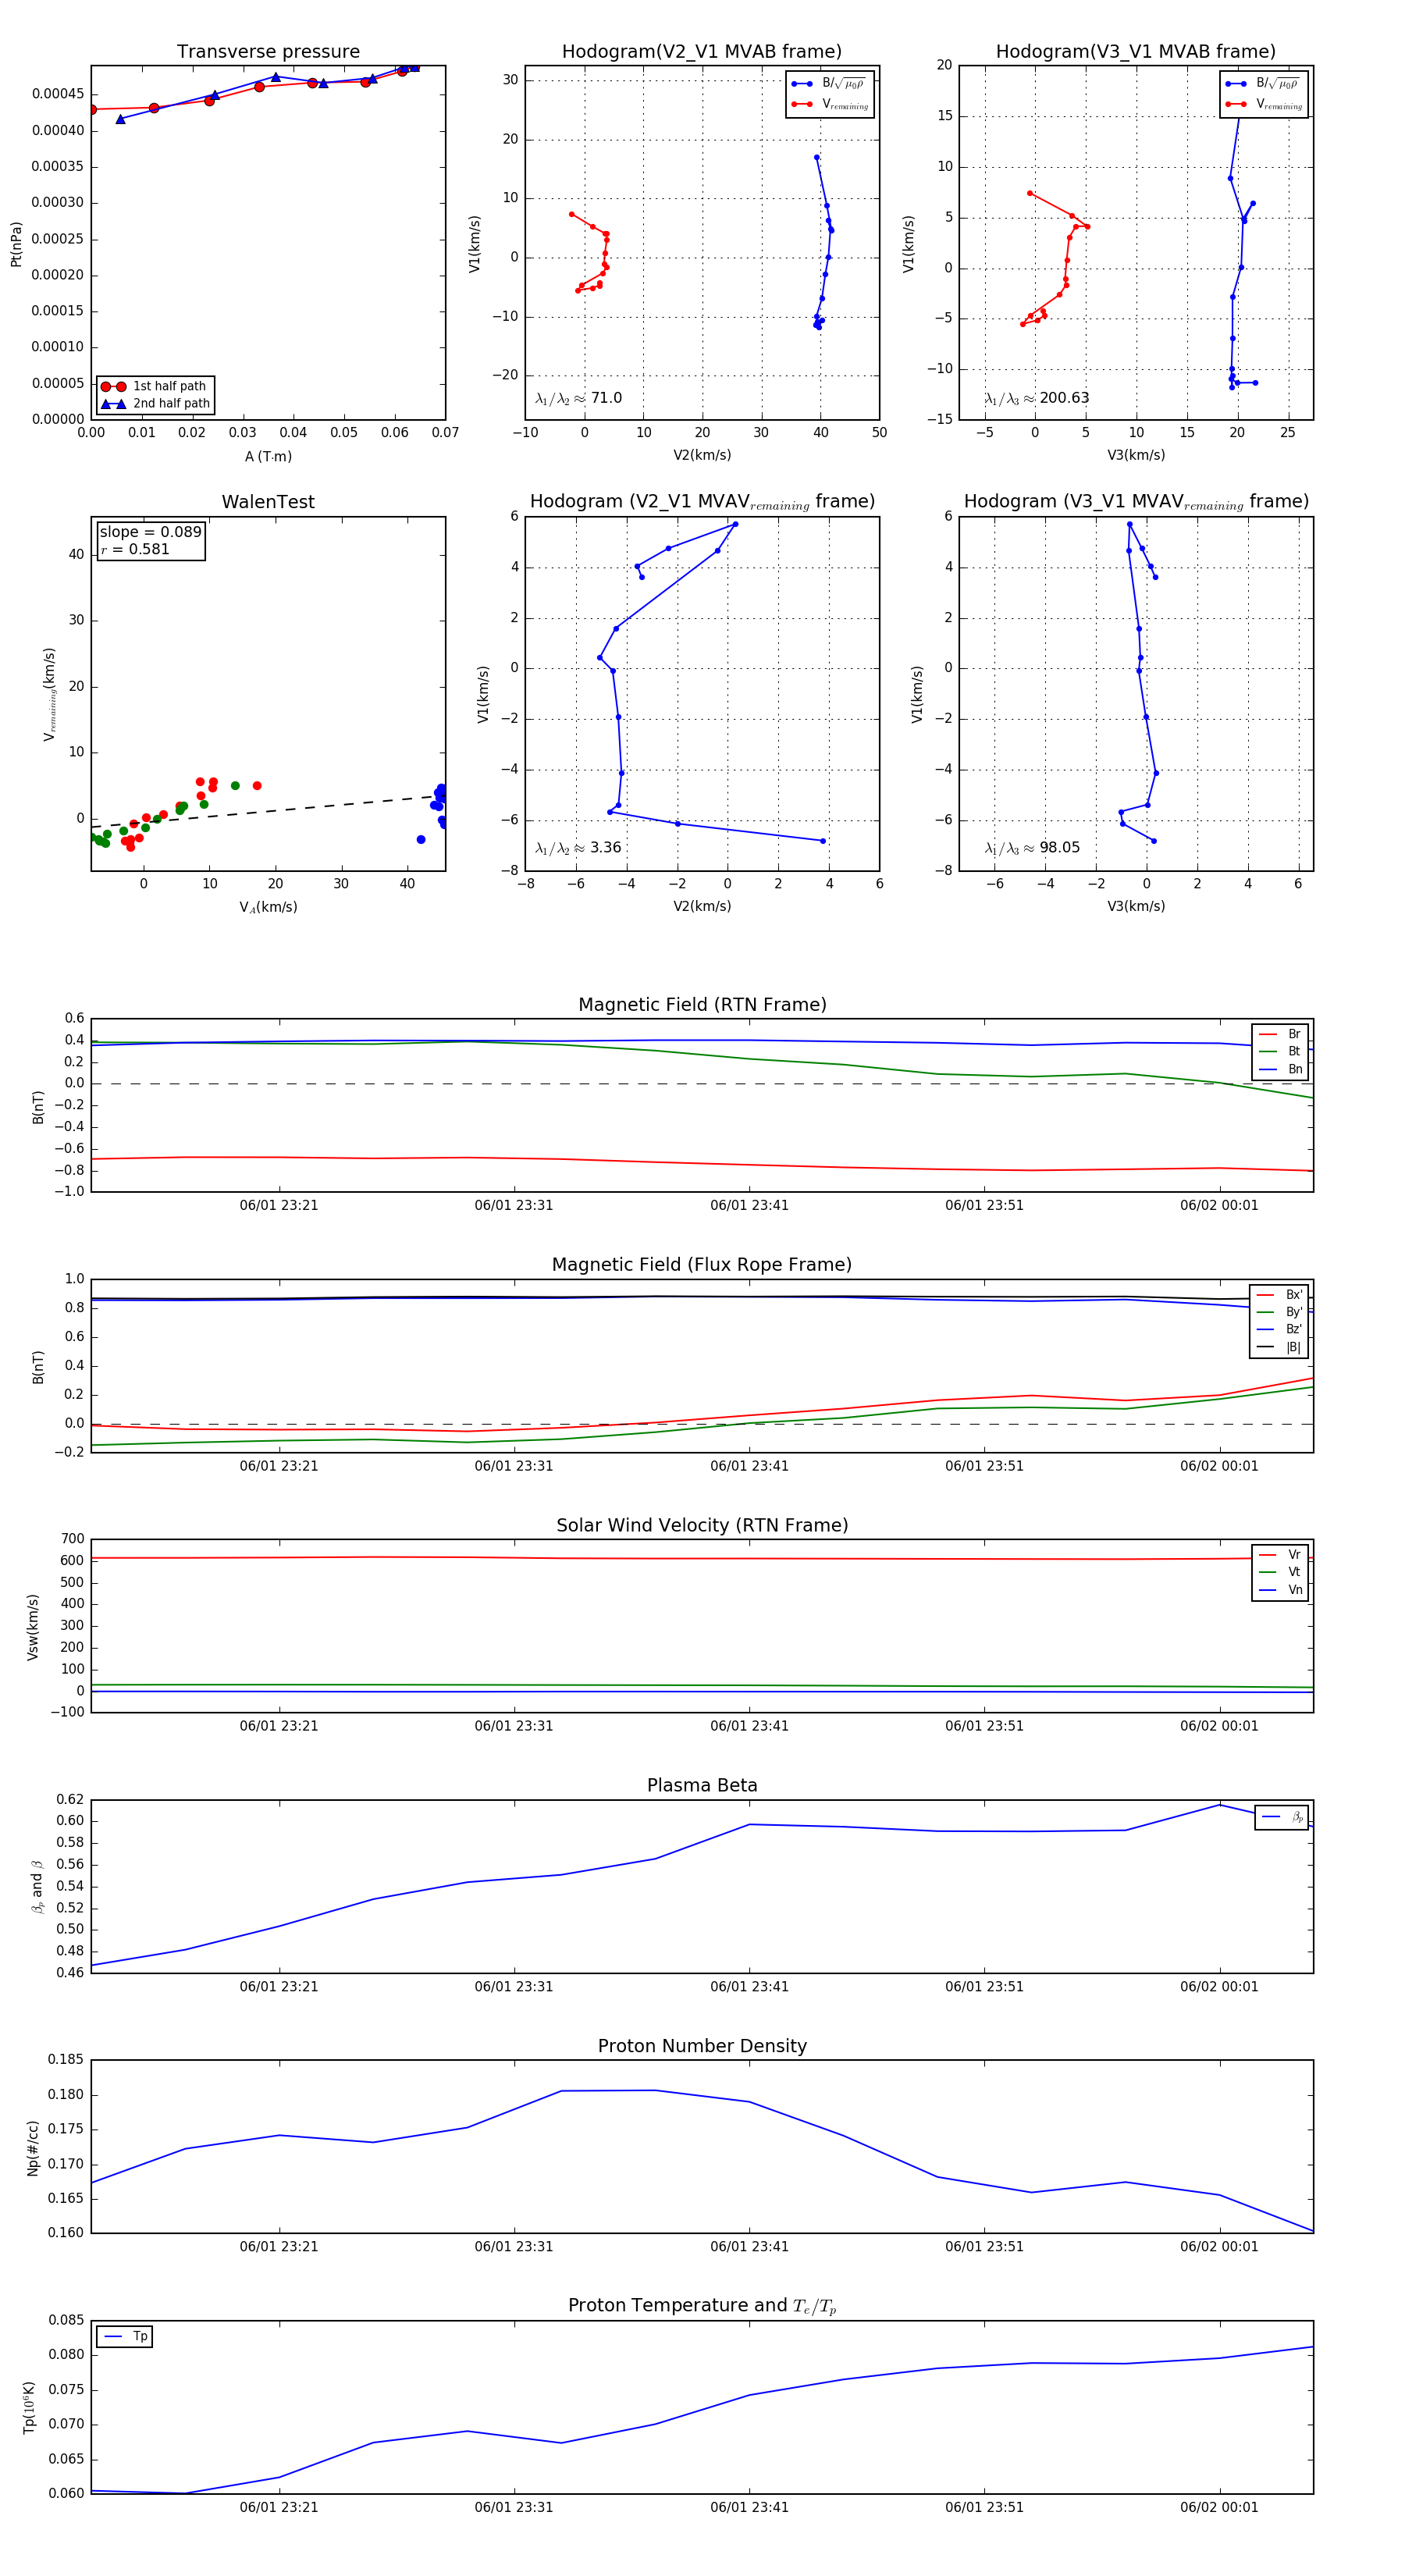Click the '2nd half path' legend entry
Screen dimensions: 1405x2576
click(155, 404)
